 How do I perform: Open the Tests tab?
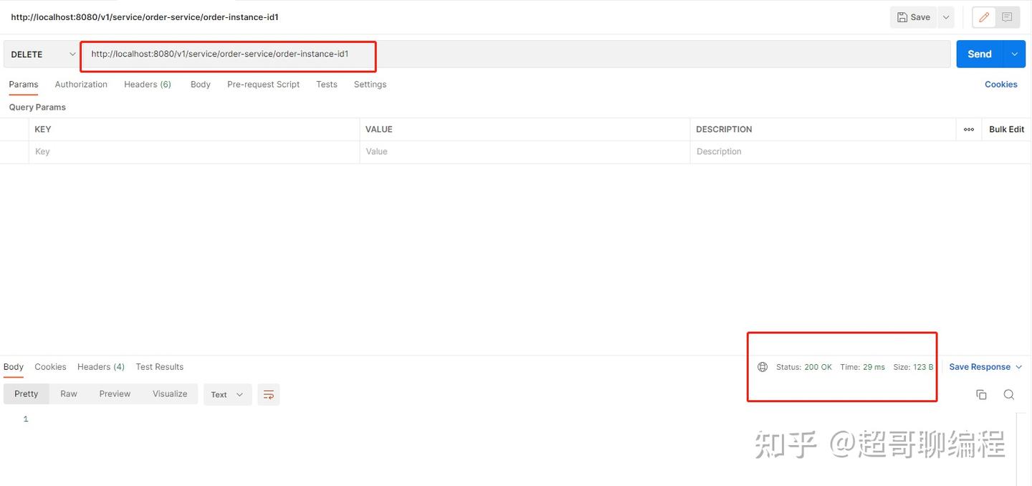[x=327, y=85]
